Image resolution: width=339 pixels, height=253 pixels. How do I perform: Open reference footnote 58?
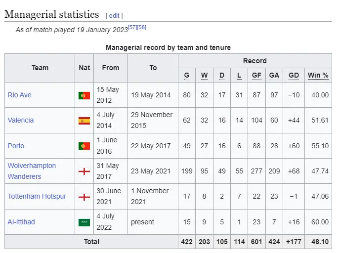click(x=141, y=27)
